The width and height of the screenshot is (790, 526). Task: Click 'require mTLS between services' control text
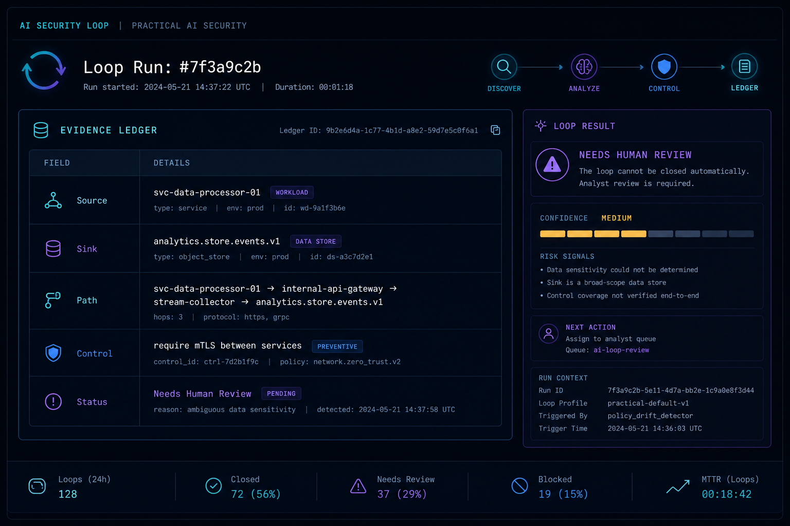point(227,346)
